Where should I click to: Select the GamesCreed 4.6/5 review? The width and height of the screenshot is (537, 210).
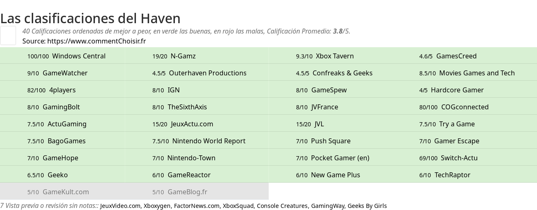(456, 56)
